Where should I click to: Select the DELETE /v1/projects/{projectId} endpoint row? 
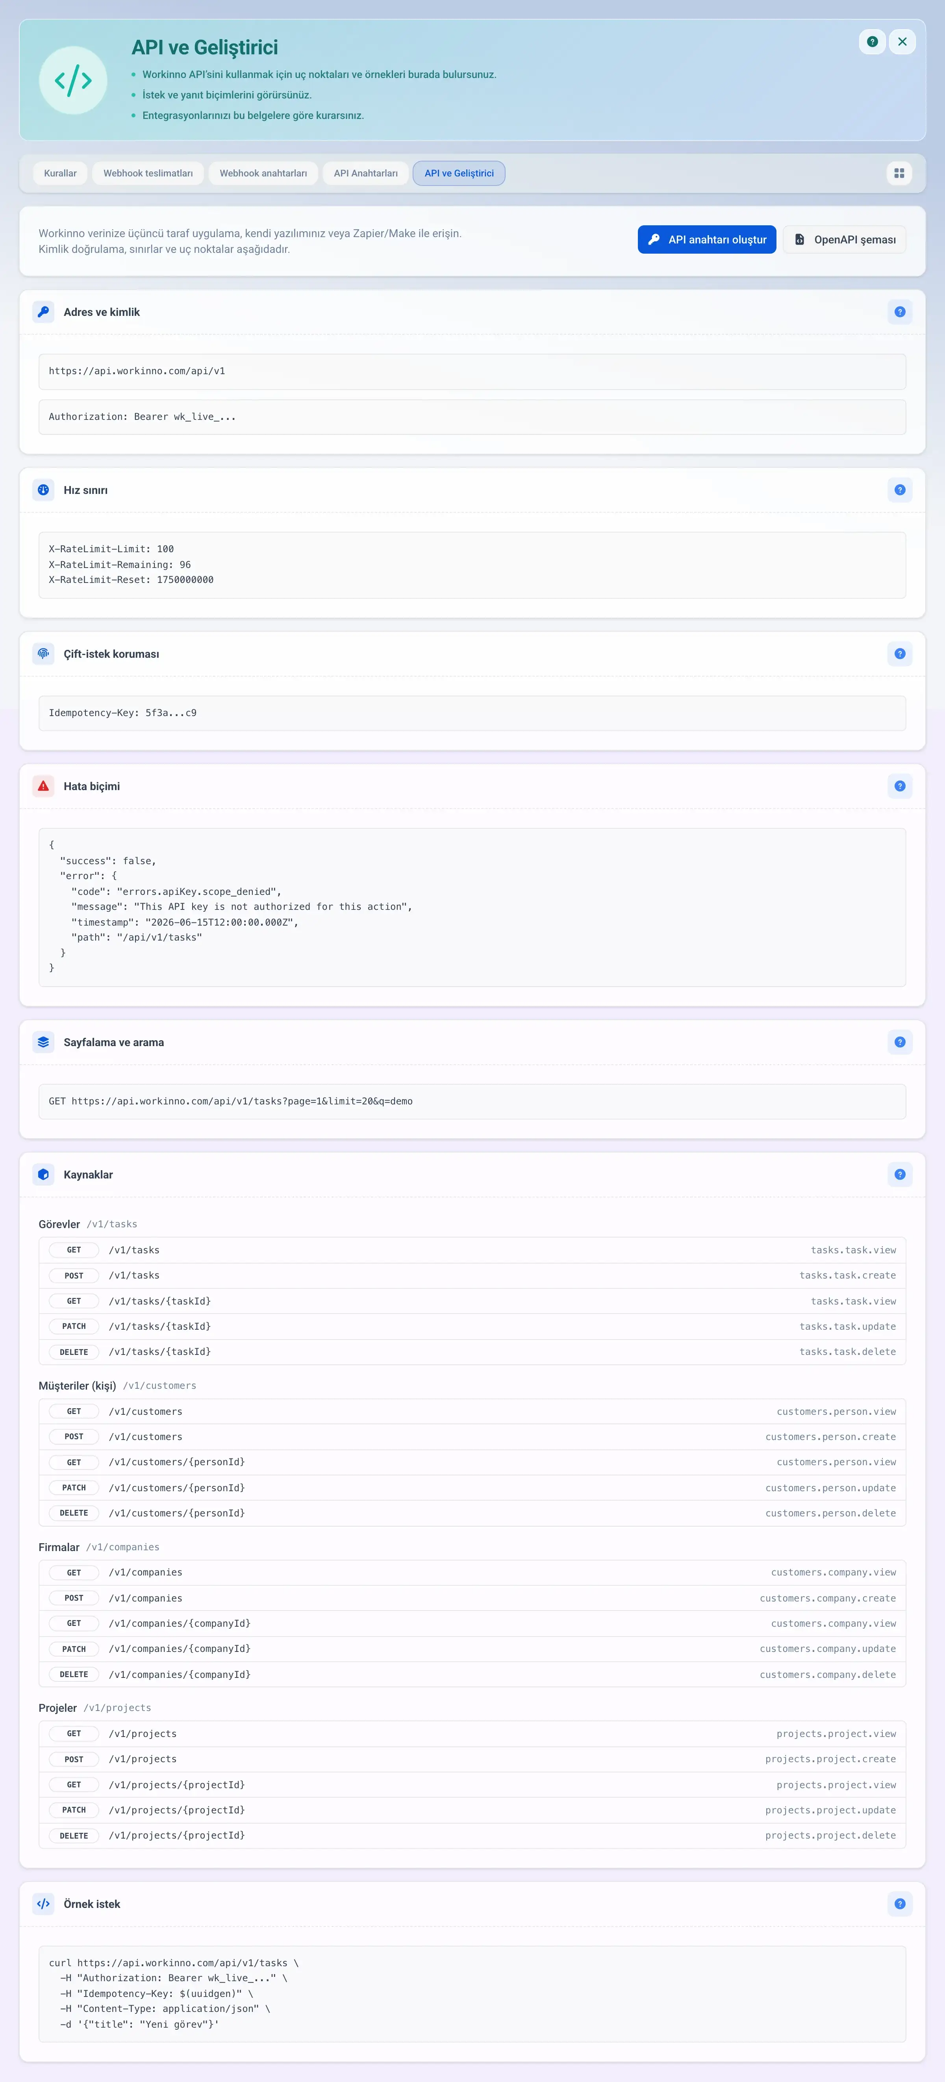click(472, 1835)
